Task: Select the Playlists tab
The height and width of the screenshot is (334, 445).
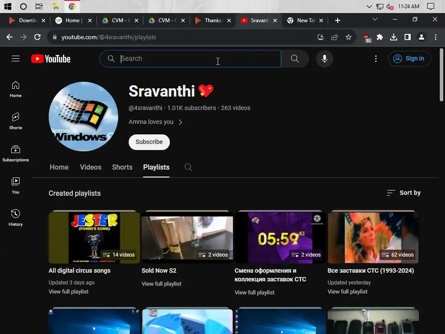Action: pos(156,167)
